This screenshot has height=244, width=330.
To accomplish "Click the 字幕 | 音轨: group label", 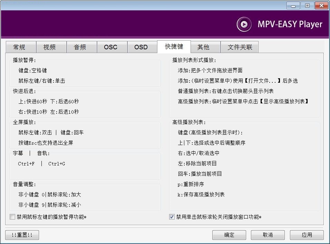I will [x=31, y=153].
